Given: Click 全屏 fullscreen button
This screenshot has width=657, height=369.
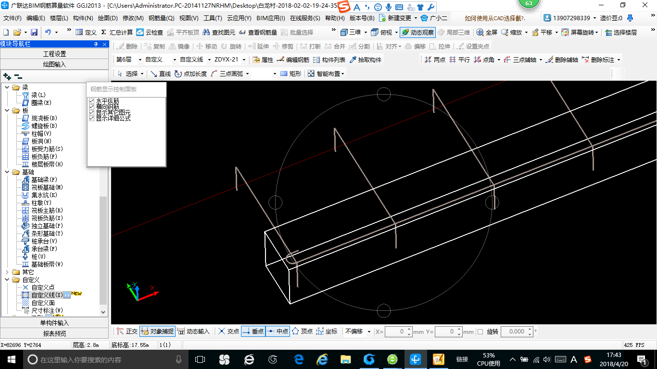Looking at the screenshot, I should pyautogui.click(x=487, y=32).
